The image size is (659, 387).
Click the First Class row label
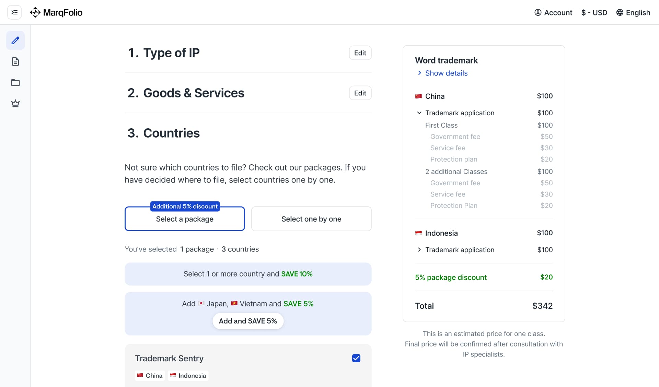(x=441, y=125)
